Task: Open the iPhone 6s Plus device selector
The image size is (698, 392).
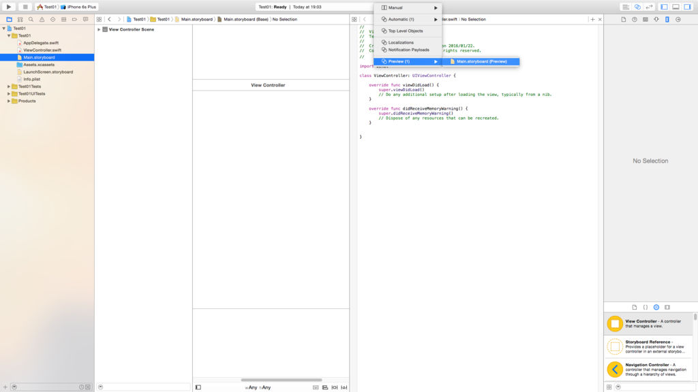Action: click(x=78, y=7)
